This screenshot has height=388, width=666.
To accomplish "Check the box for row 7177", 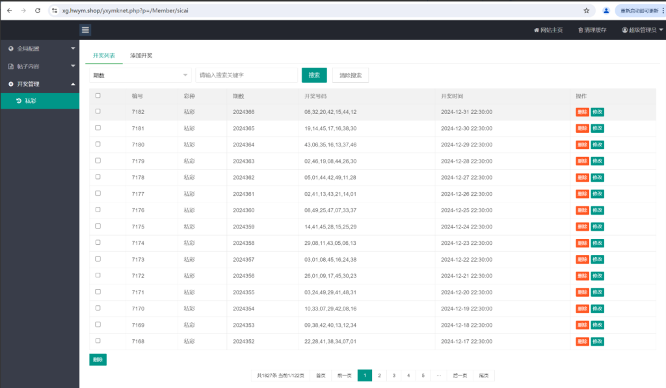I will pos(98,193).
